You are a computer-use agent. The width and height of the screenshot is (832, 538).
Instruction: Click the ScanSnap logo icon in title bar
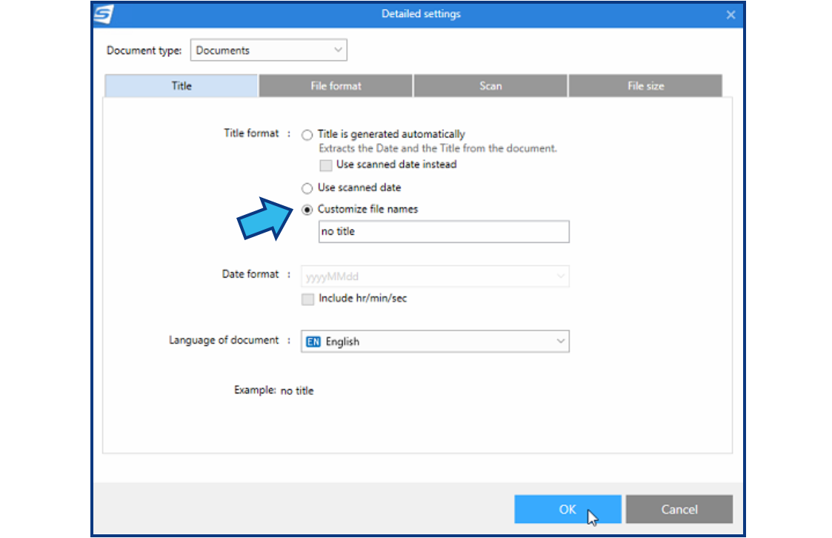click(103, 14)
